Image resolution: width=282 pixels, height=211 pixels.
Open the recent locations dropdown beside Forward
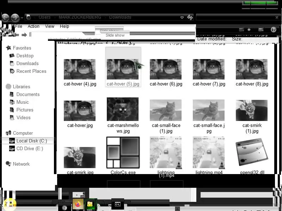pyautogui.click(x=22, y=18)
